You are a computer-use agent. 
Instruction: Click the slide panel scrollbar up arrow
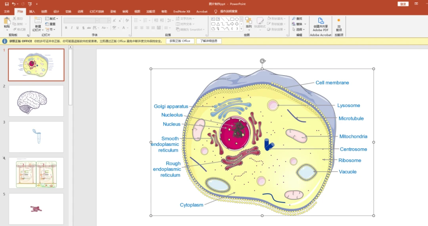[x=70, y=47]
